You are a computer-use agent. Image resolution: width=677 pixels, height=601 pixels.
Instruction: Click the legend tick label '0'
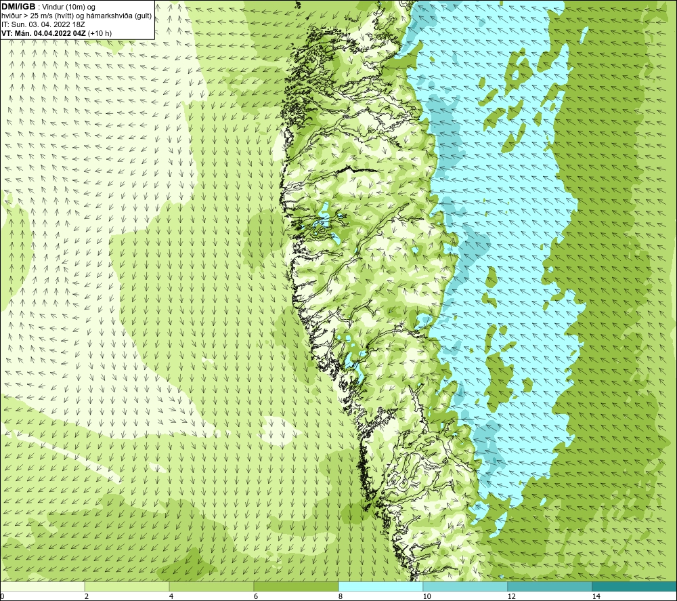2,596
